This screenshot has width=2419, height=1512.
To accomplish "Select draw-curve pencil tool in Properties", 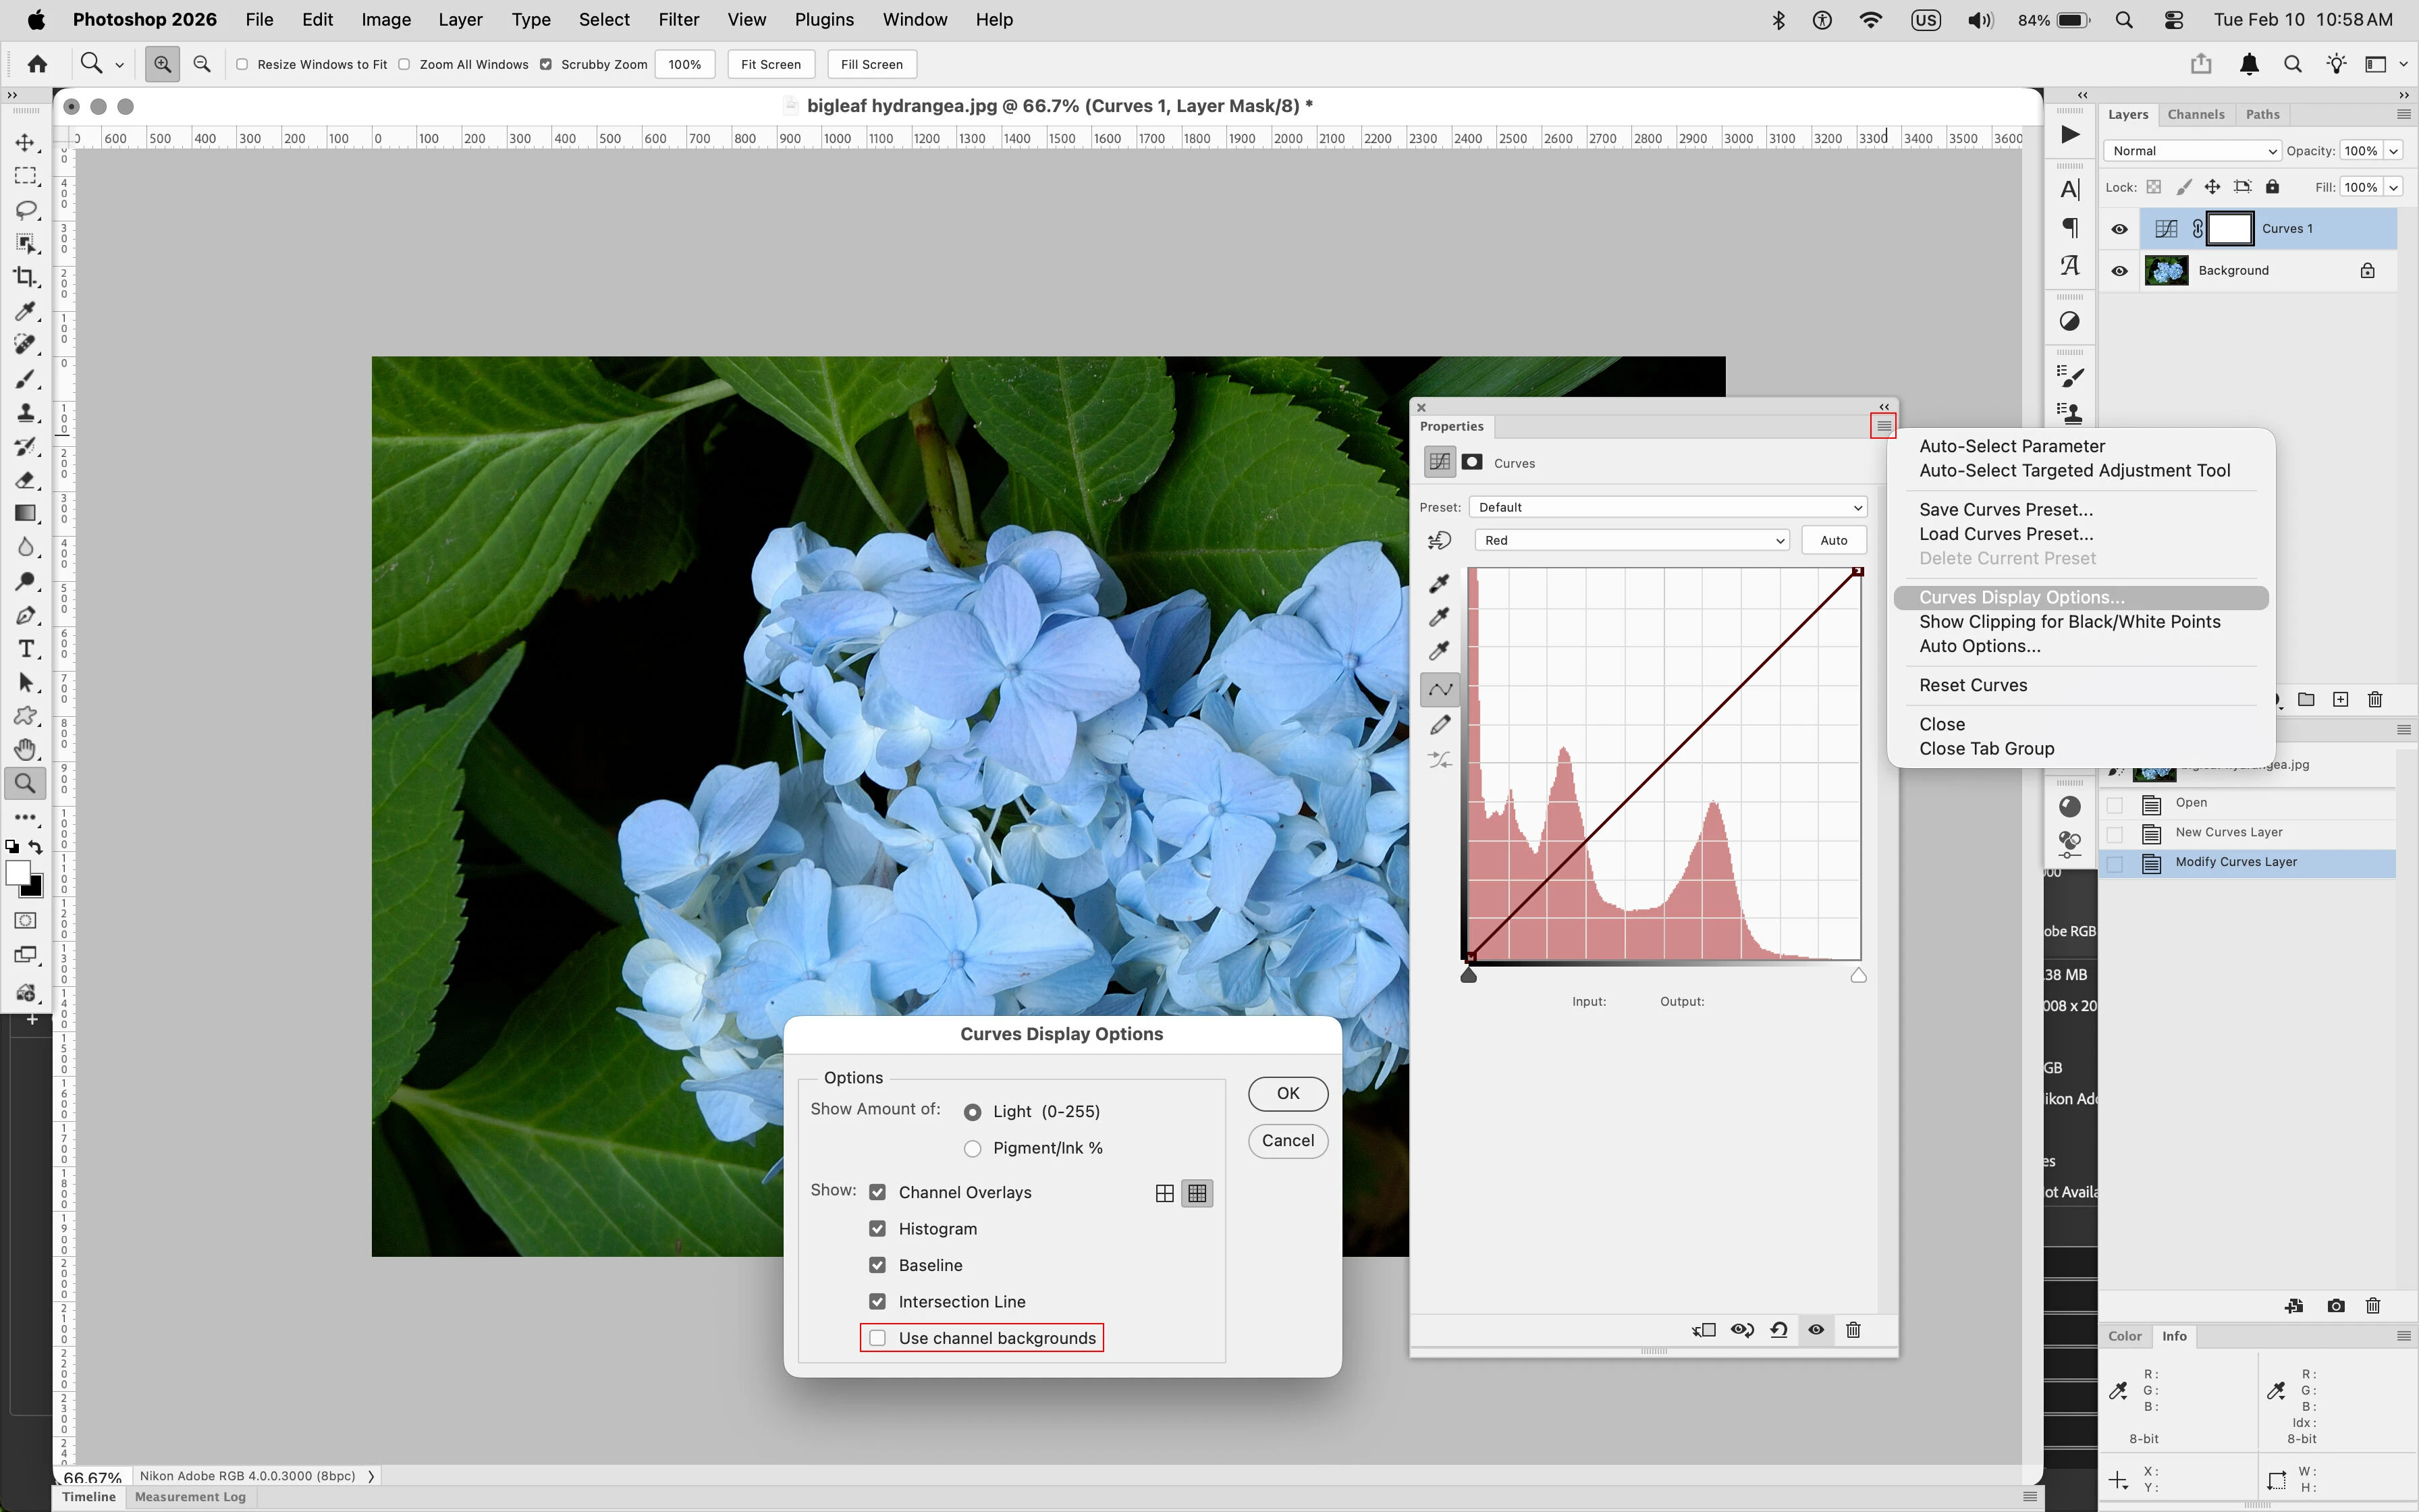I will point(1440,725).
